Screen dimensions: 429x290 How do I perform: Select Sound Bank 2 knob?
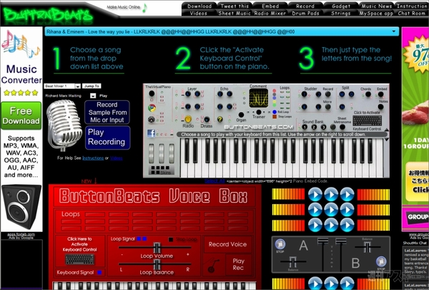[x=314, y=127]
